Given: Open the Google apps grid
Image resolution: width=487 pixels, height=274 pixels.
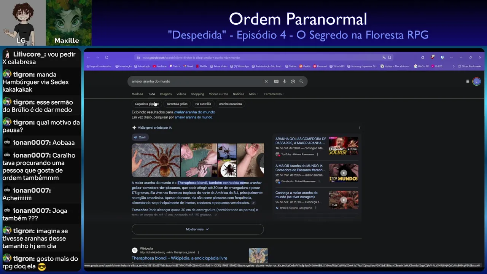Looking at the screenshot, I should coord(467,81).
